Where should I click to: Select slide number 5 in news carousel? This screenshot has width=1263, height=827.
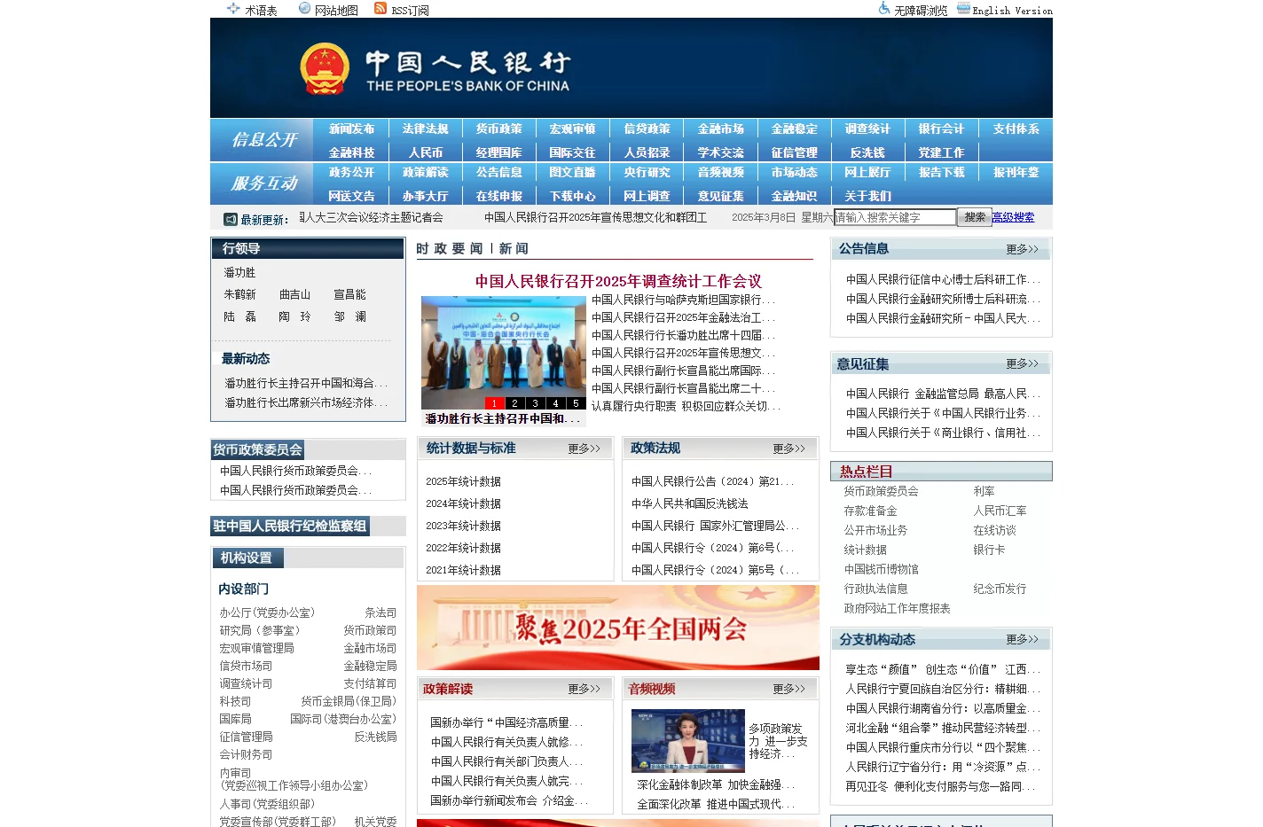(x=576, y=403)
